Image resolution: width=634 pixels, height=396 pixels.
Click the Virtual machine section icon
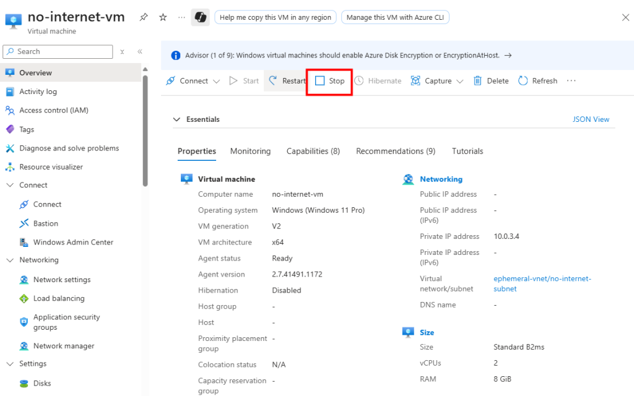[186, 179]
